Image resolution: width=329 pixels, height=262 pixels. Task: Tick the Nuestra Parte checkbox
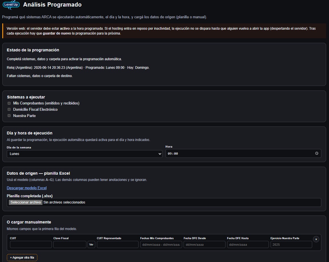(9, 116)
